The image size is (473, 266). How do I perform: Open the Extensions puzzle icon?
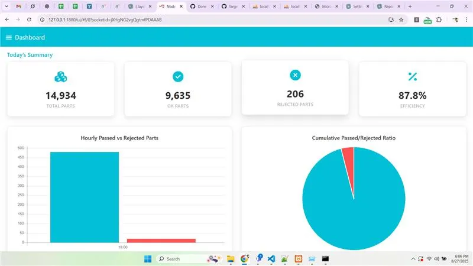(x=439, y=20)
